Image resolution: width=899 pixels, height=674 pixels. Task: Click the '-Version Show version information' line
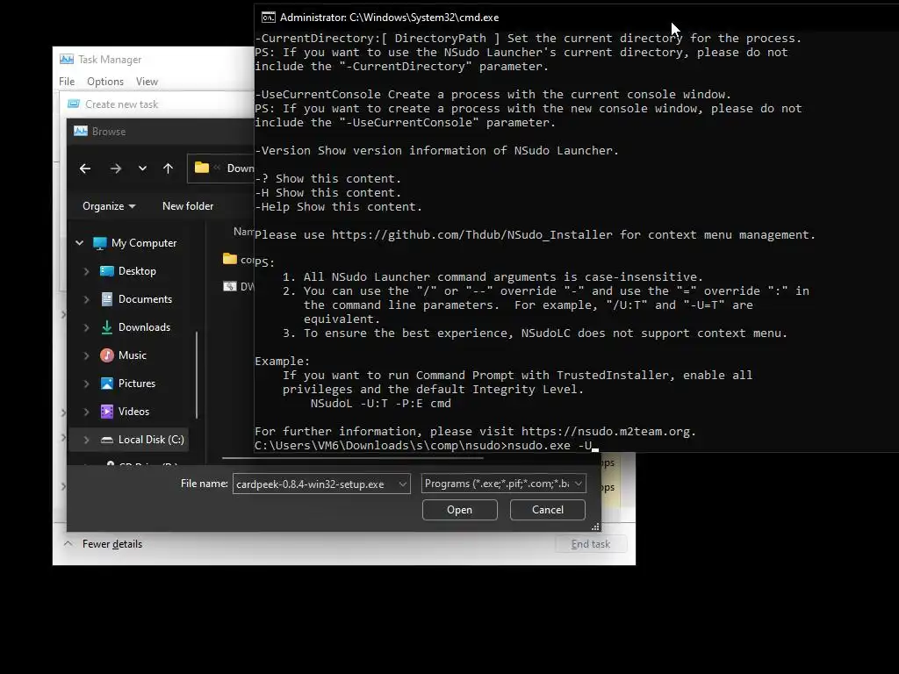tap(437, 151)
